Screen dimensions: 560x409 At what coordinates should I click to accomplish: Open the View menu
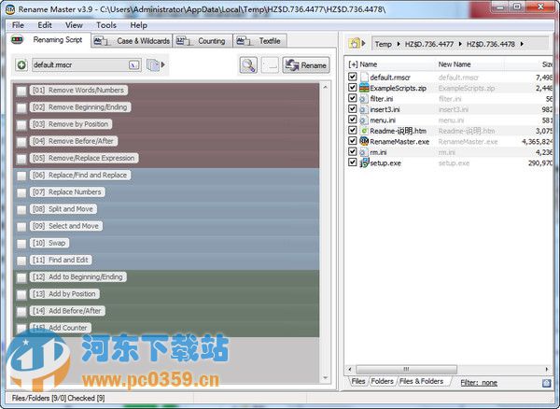coord(74,25)
